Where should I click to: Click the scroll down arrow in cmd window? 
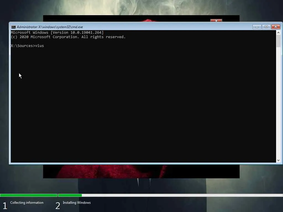[x=278, y=160]
